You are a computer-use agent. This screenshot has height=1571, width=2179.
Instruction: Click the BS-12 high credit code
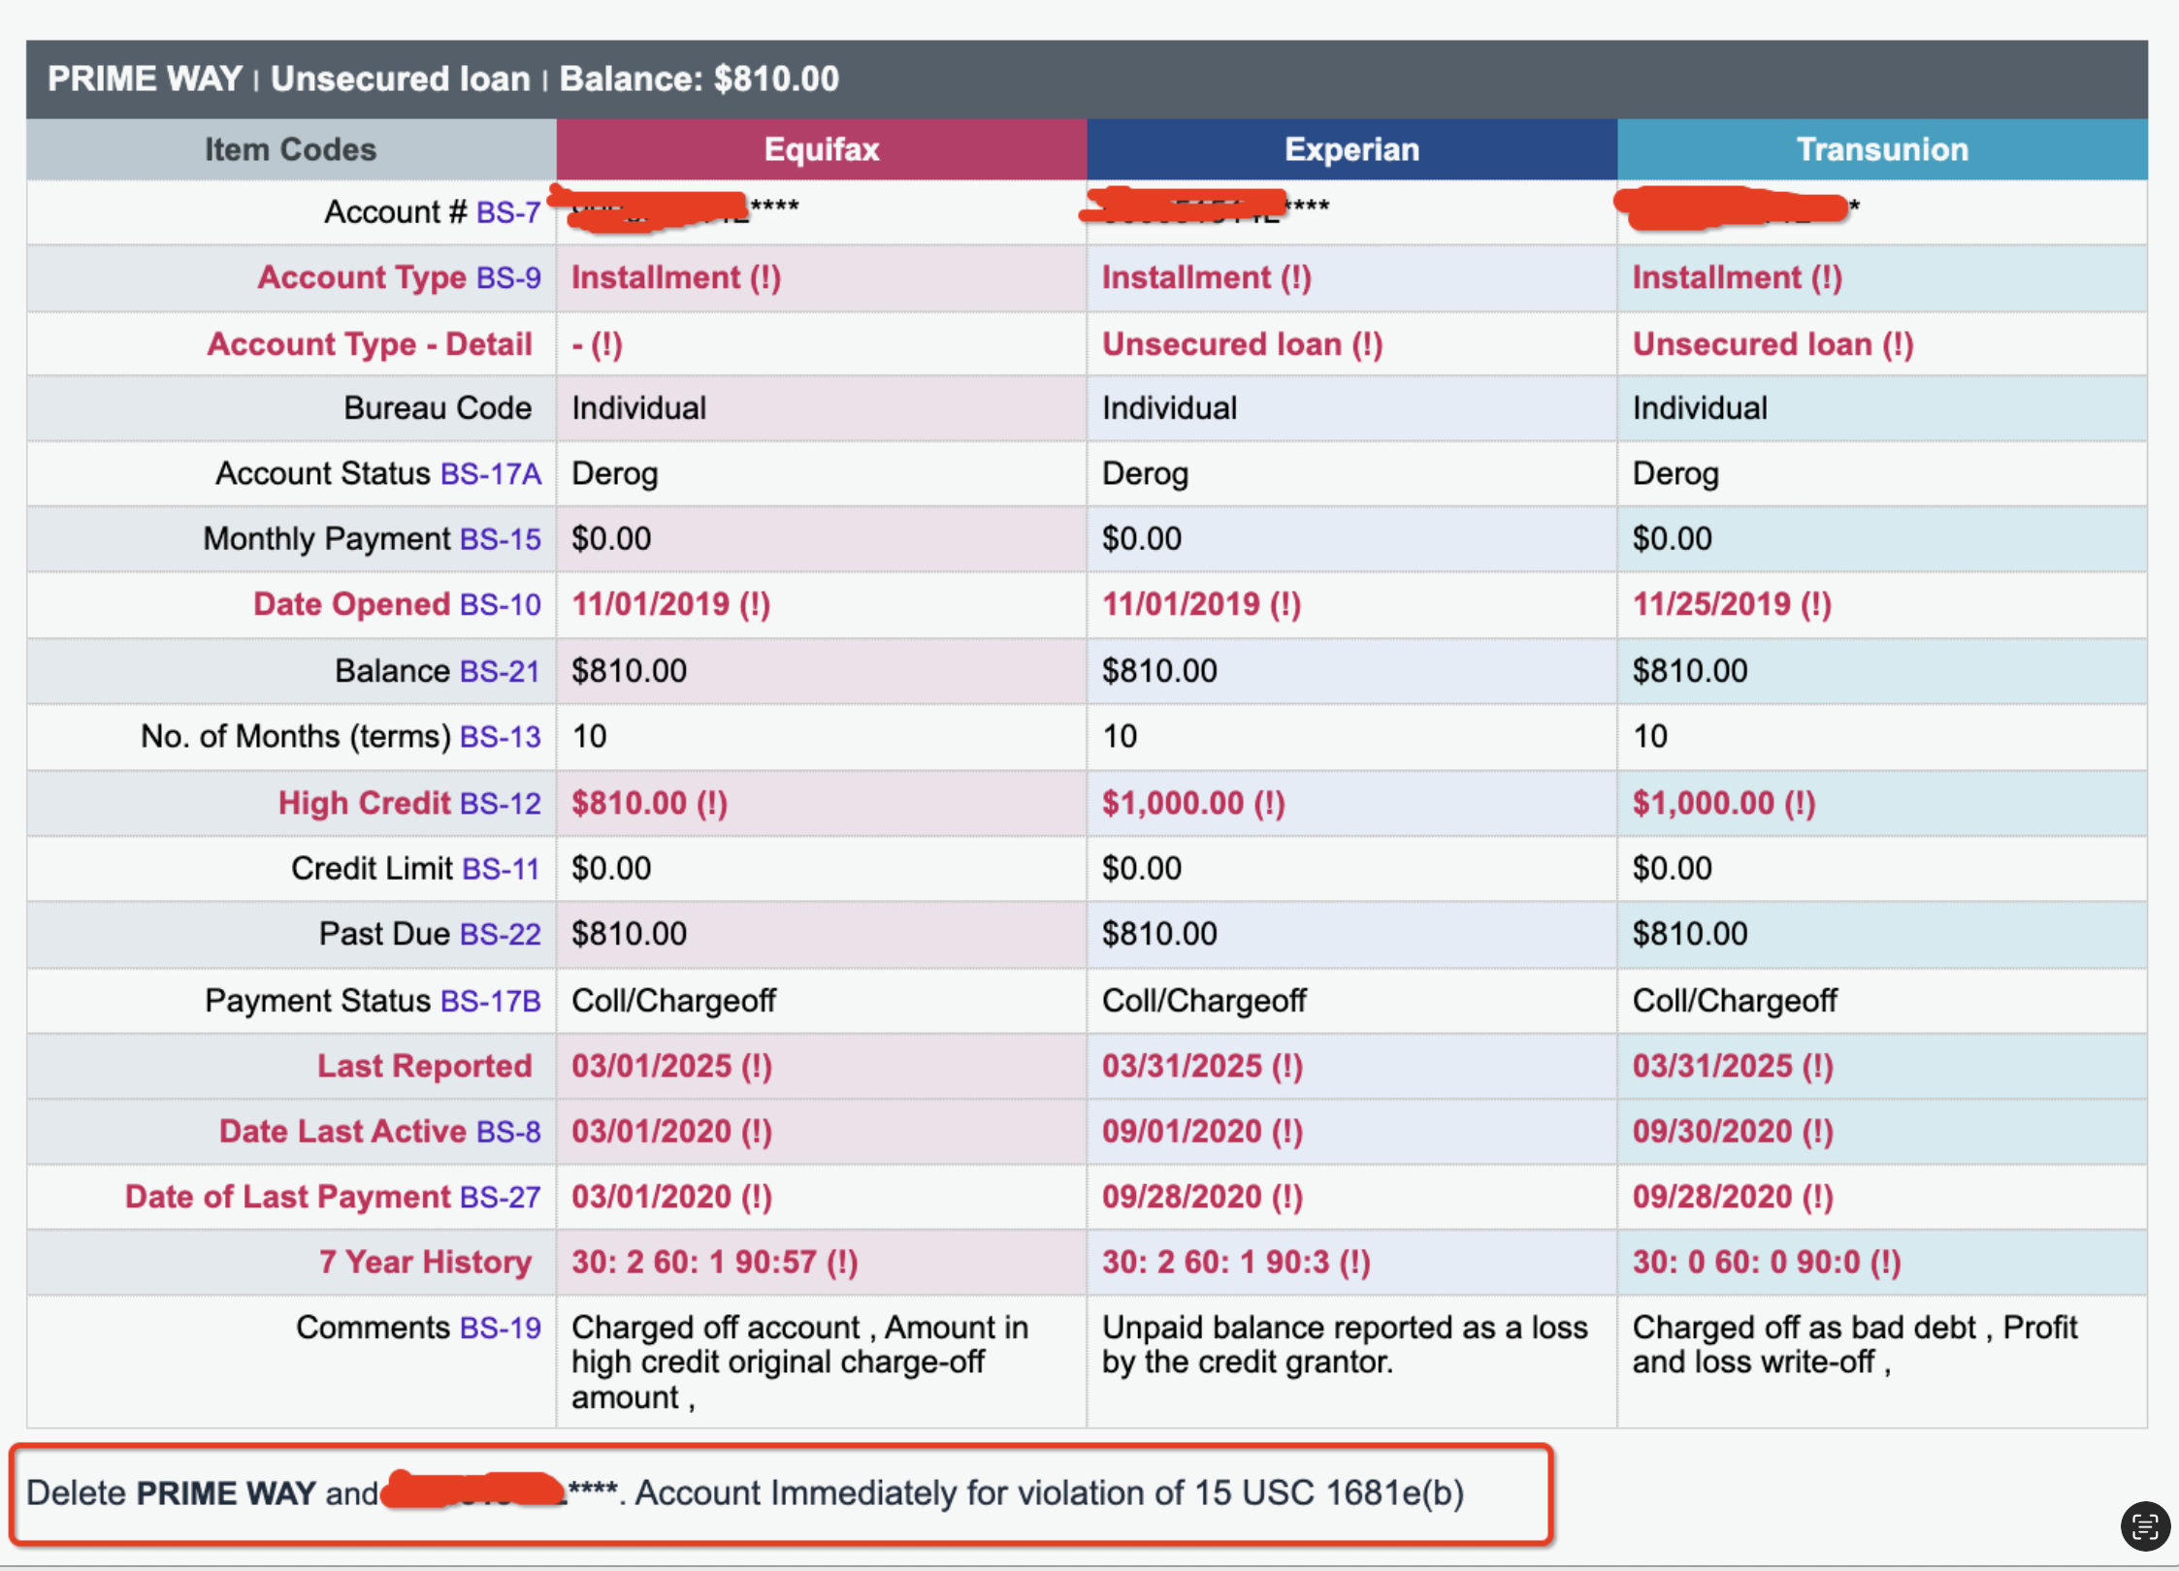[x=500, y=803]
